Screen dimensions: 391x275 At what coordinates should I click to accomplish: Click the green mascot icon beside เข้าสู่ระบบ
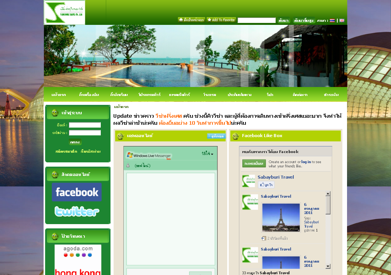tap(55, 113)
